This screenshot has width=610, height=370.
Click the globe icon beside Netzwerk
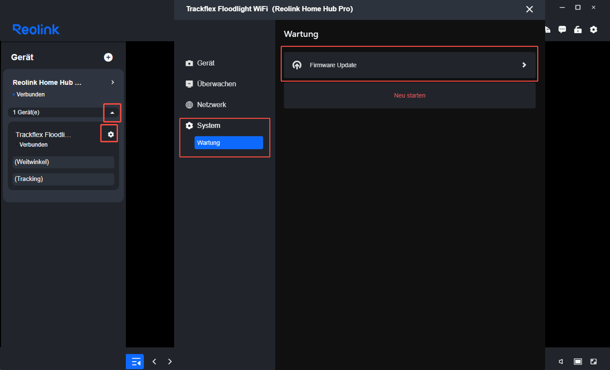coord(189,105)
